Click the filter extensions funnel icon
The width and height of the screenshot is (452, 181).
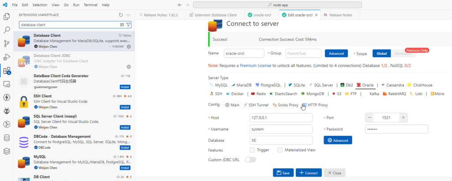click(x=128, y=25)
